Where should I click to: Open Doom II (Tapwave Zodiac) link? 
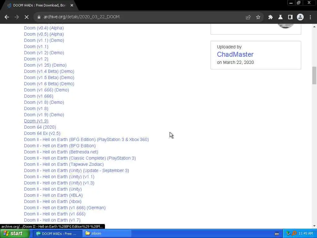[x=64, y=164]
